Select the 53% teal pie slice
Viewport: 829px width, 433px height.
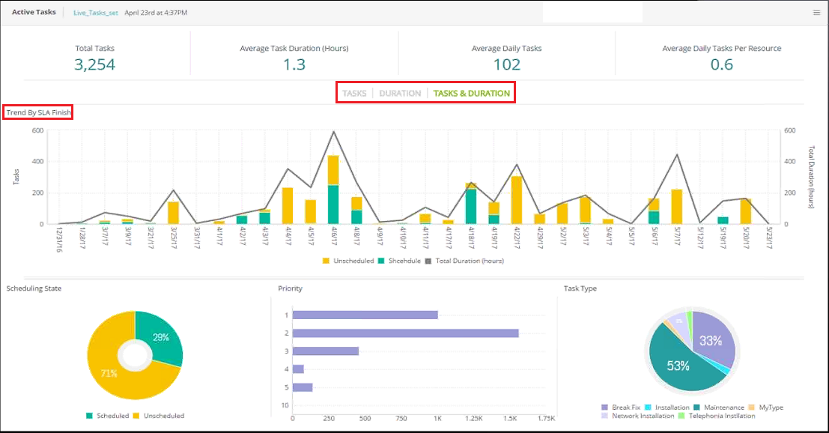(x=678, y=366)
